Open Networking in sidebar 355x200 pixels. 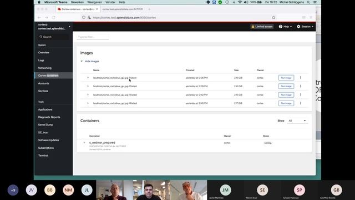coord(45,68)
